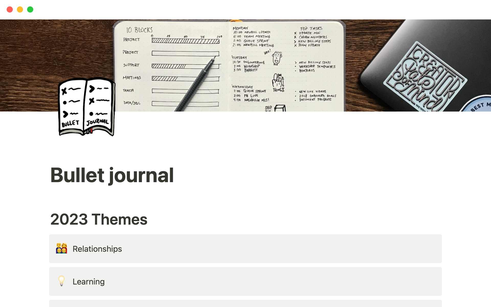Click the 👫 Relationships emoji icon

(61, 249)
